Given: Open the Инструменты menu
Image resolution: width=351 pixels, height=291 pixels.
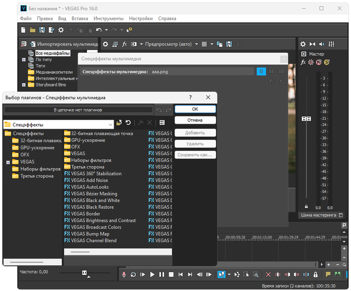Looking at the screenshot, I should [x=108, y=18].
